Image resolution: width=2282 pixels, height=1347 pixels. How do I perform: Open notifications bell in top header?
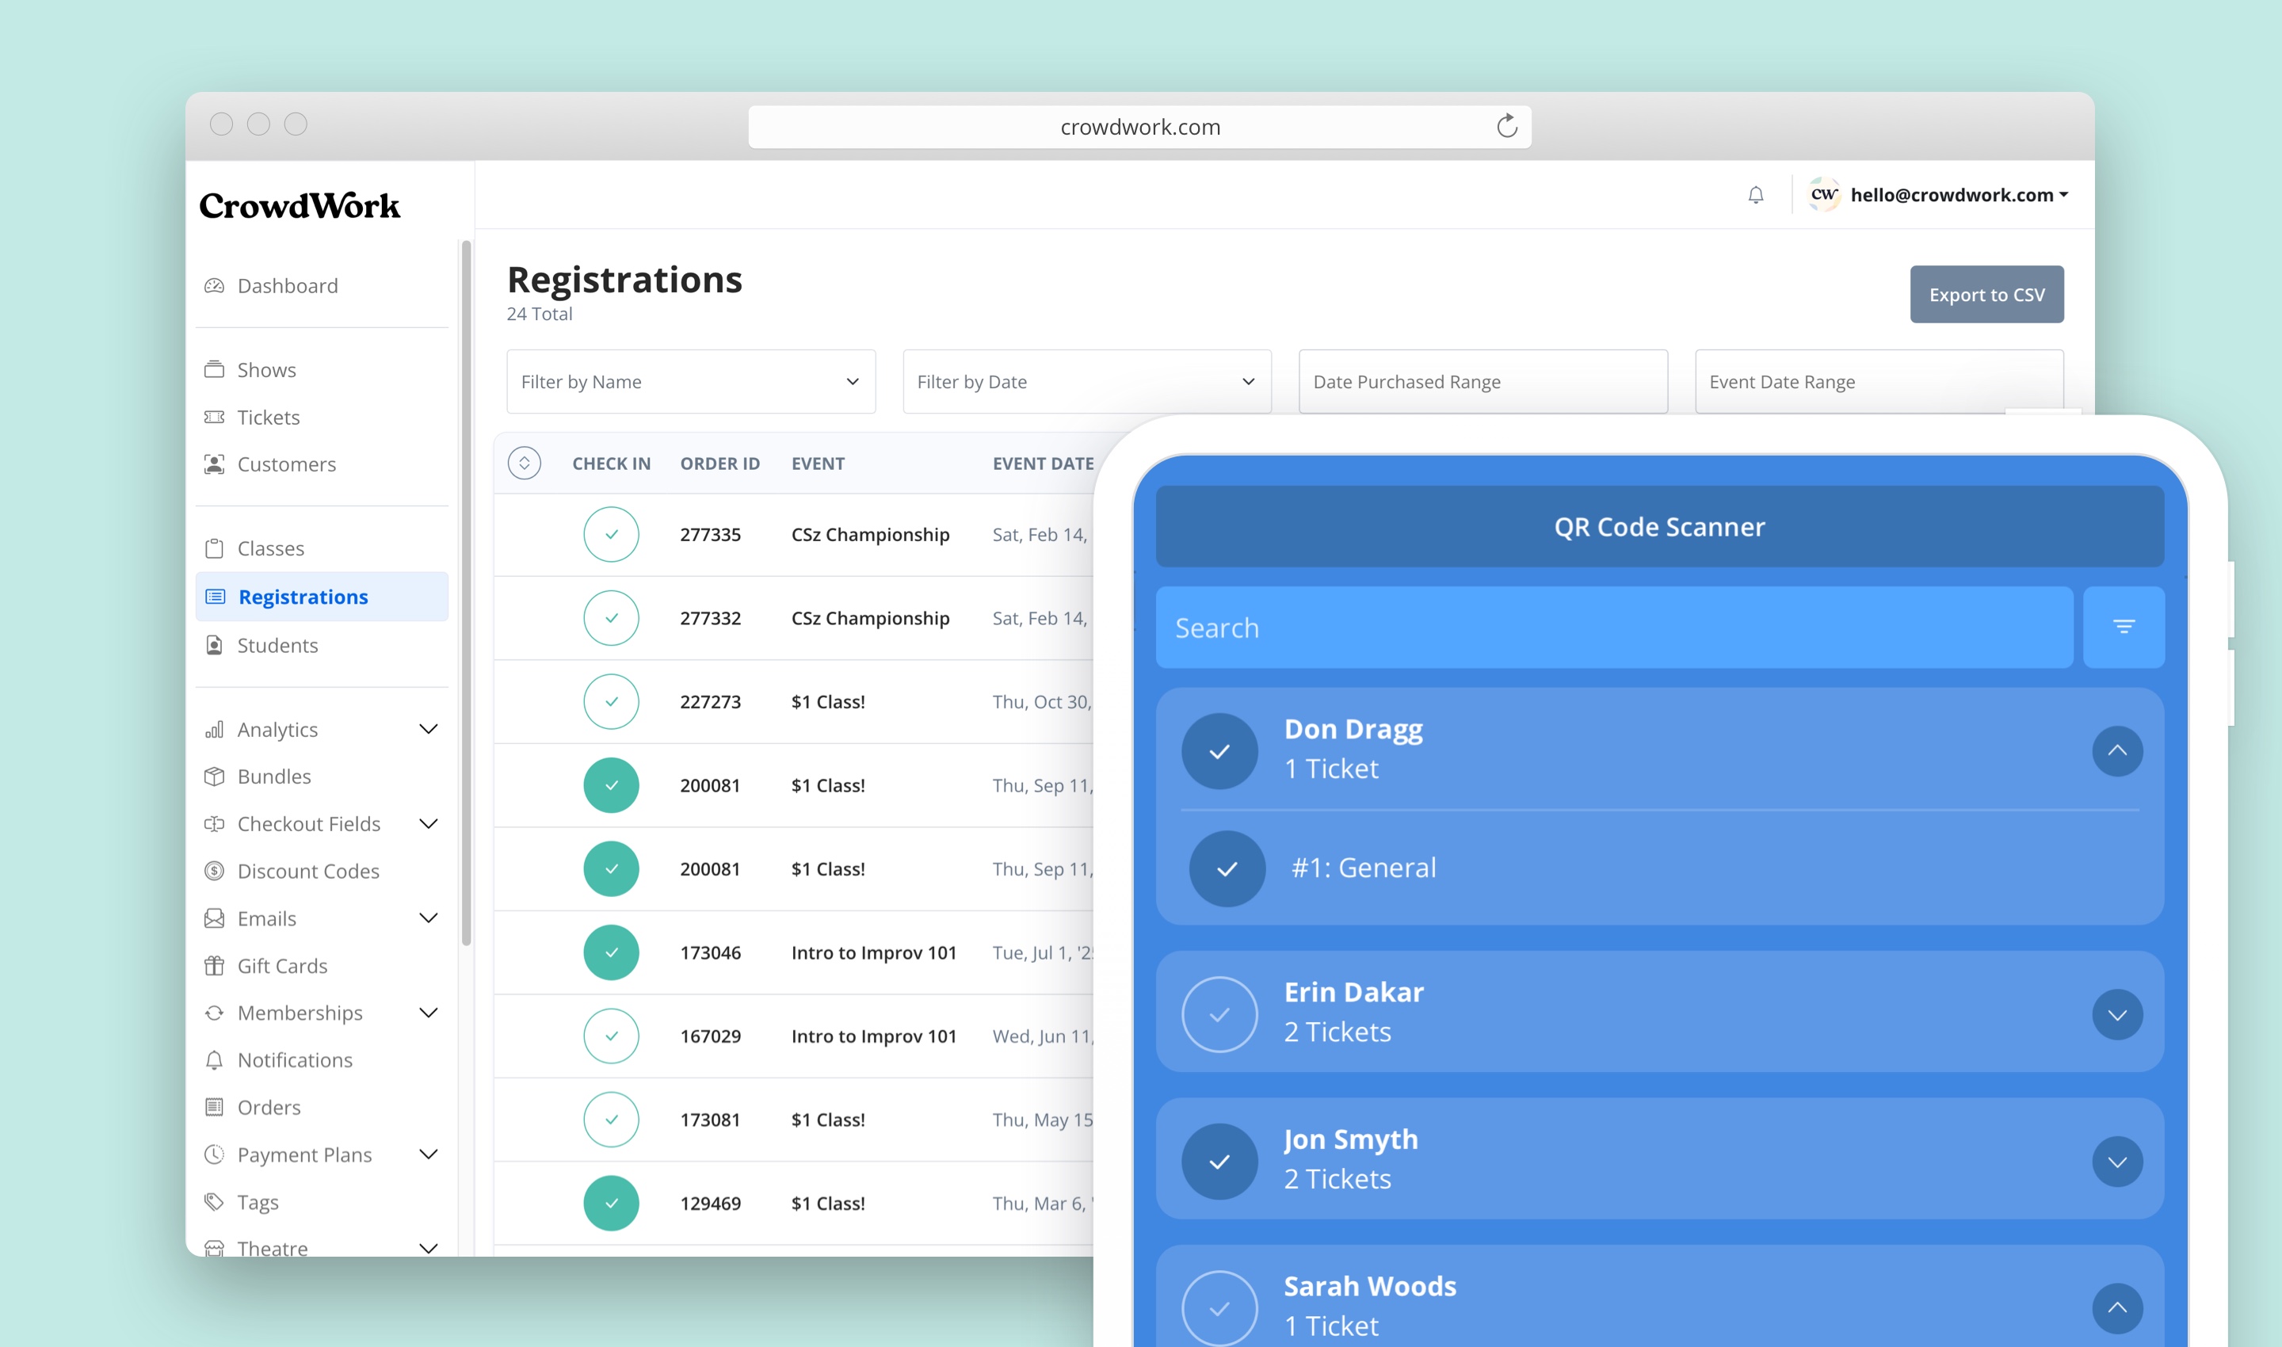(x=1756, y=195)
